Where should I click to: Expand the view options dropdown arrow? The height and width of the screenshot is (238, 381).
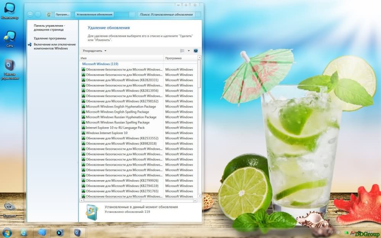(189, 51)
